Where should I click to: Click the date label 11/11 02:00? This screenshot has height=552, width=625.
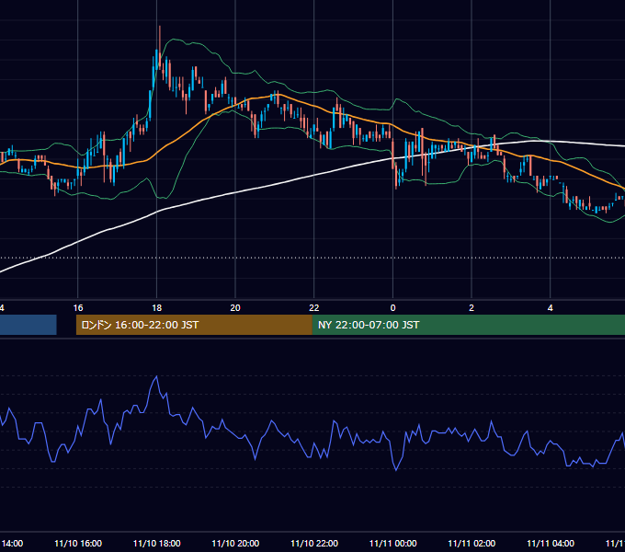[x=472, y=543]
